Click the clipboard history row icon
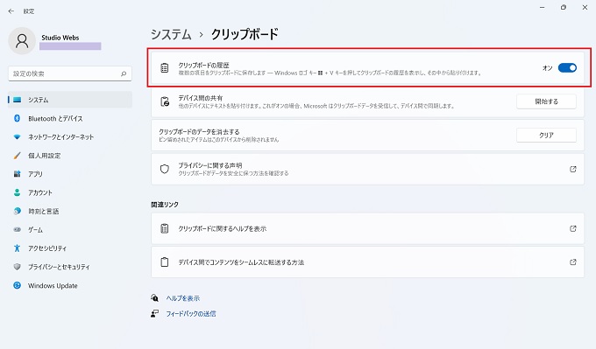The image size is (596, 349). click(x=164, y=68)
